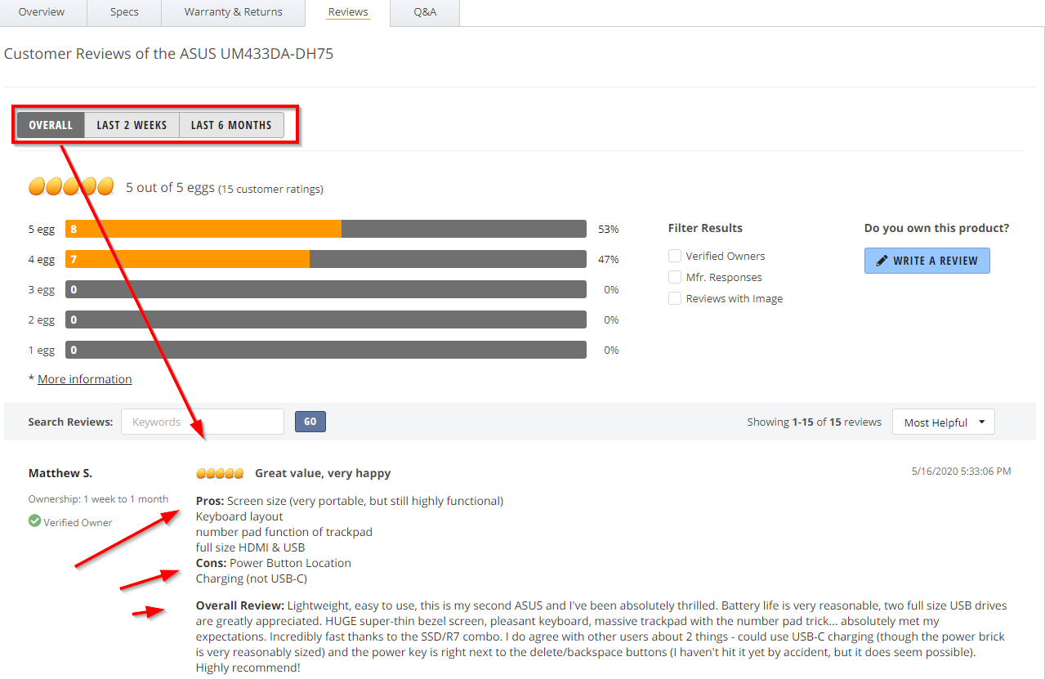Filter by the 5 egg rating bar
This screenshot has height=679, width=1045.
[x=326, y=229]
